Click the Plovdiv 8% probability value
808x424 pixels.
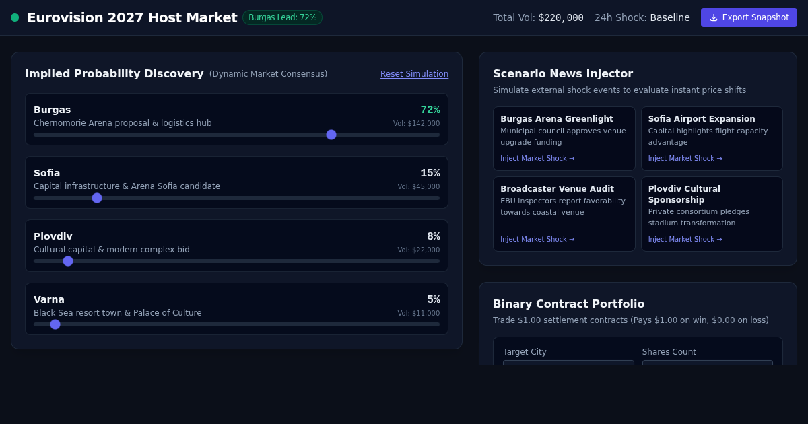(434, 236)
